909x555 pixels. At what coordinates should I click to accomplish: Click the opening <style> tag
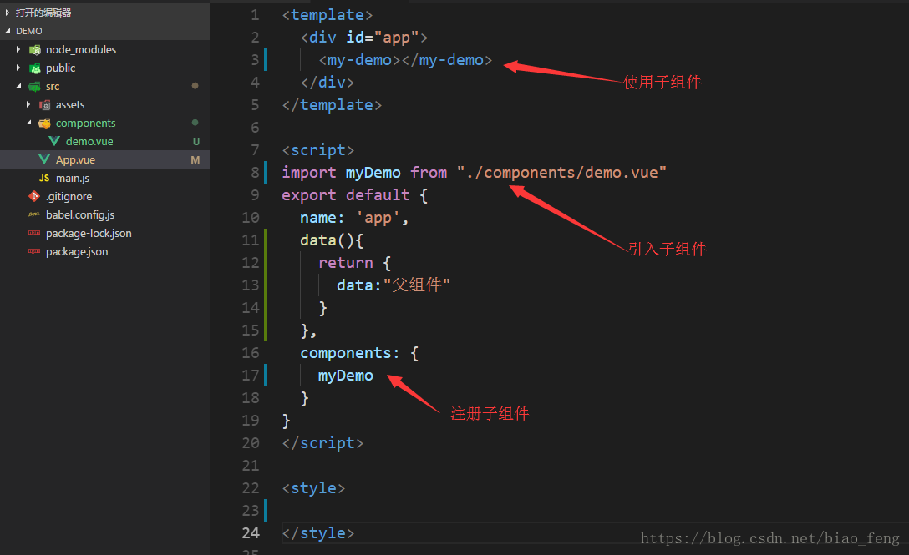pyautogui.click(x=313, y=488)
